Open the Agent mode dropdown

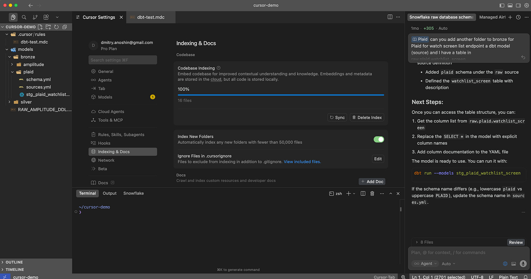coord(425,264)
